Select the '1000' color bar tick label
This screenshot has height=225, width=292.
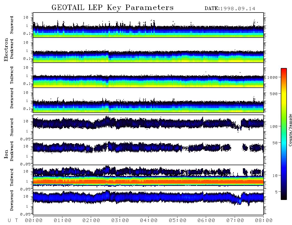click(273, 77)
